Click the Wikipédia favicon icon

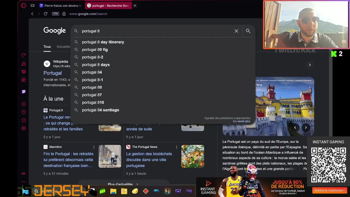[47, 64]
